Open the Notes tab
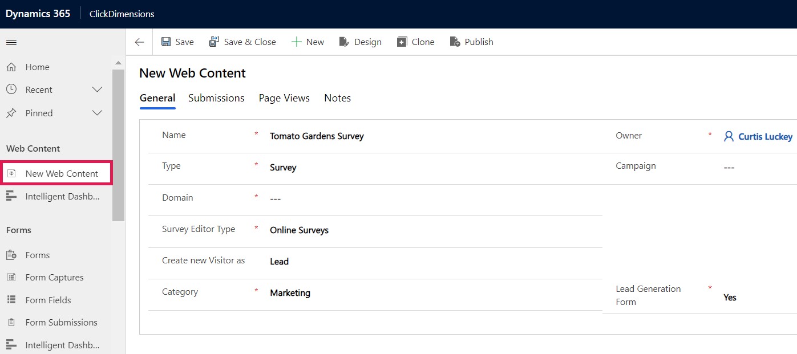The image size is (797, 354). pyautogui.click(x=337, y=98)
